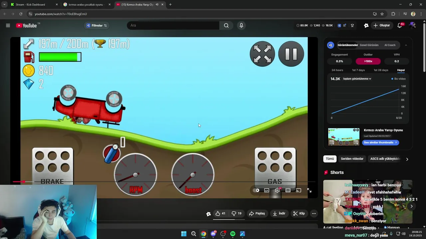Switch to the AI Coach tab
Viewport: 426px width, 239px height.
coord(390,45)
